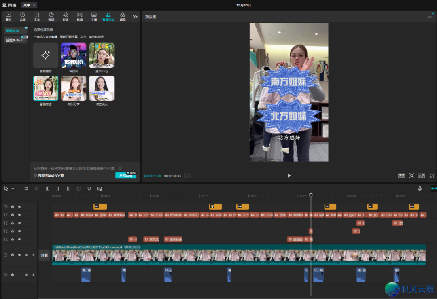Expand more tabs with the double chevron
This screenshot has height=299, width=437.
point(135,17)
